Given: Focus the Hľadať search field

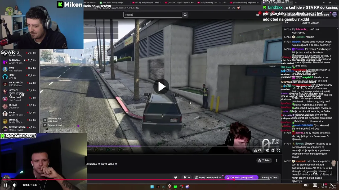Looking at the screenshot, I should tap(153, 15).
